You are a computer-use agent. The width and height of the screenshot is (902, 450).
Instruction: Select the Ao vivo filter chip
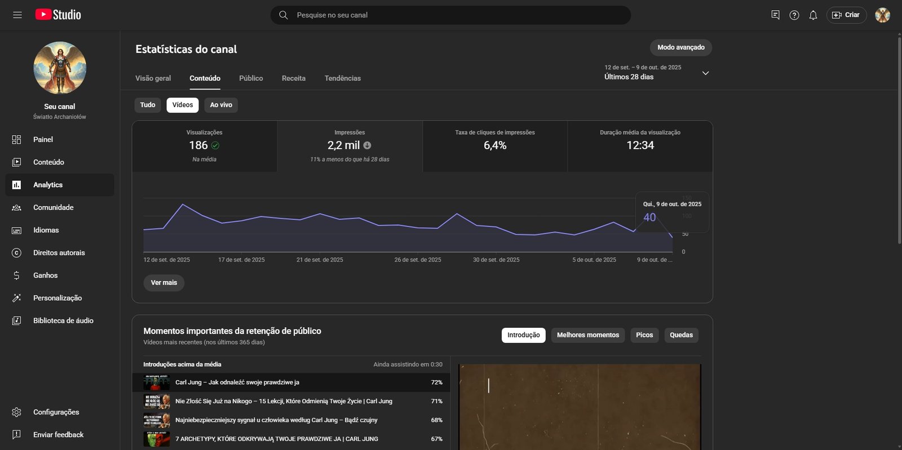[x=221, y=105]
